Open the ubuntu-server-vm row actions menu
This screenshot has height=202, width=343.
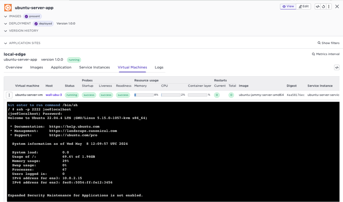(x=9, y=95)
